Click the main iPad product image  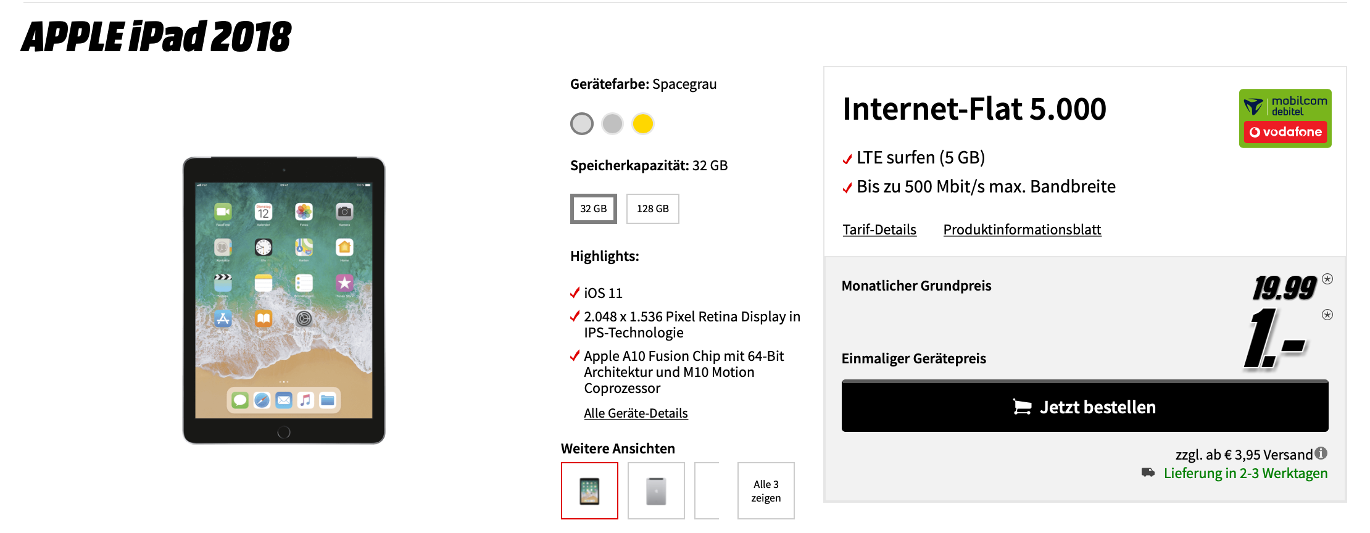click(x=284, y=300)
